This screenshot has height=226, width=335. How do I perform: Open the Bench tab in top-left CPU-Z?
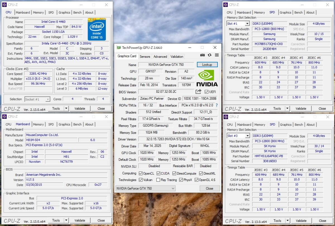(77, 12)
